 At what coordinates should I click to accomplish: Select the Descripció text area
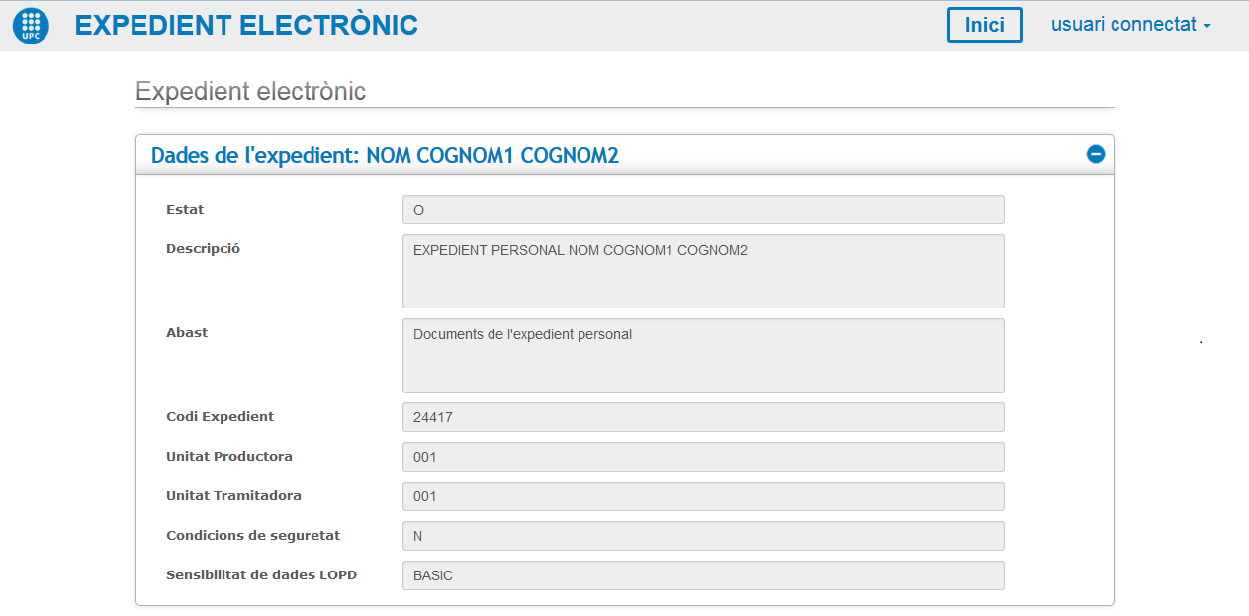click(702, 271)
